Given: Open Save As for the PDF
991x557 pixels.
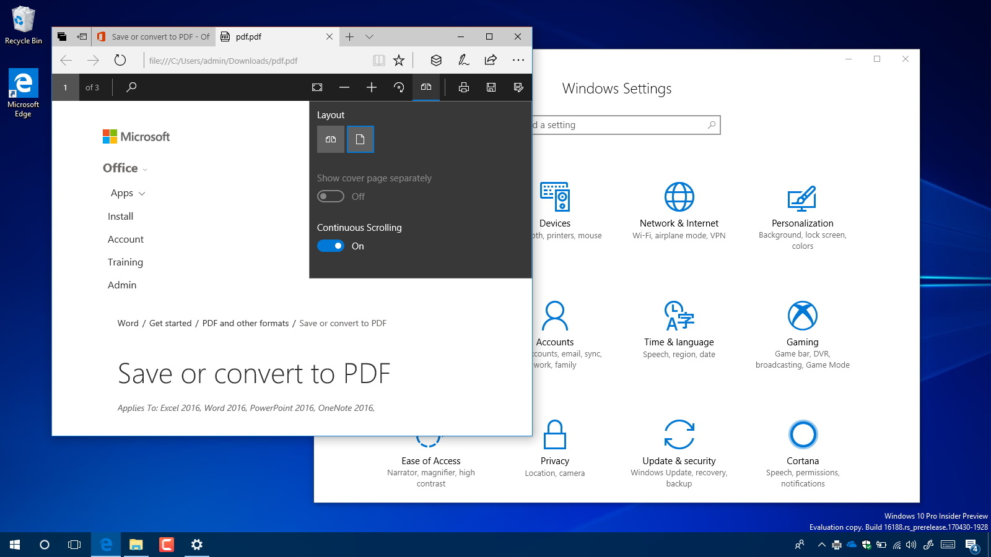Looking at the screenshot, I should click(518, 87).
